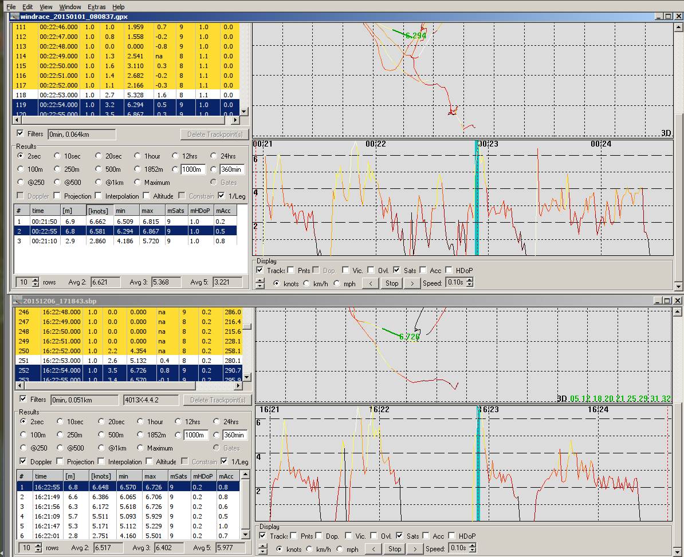
Task: Click the windrace GPX window title icon
Action: coord(14,17)
